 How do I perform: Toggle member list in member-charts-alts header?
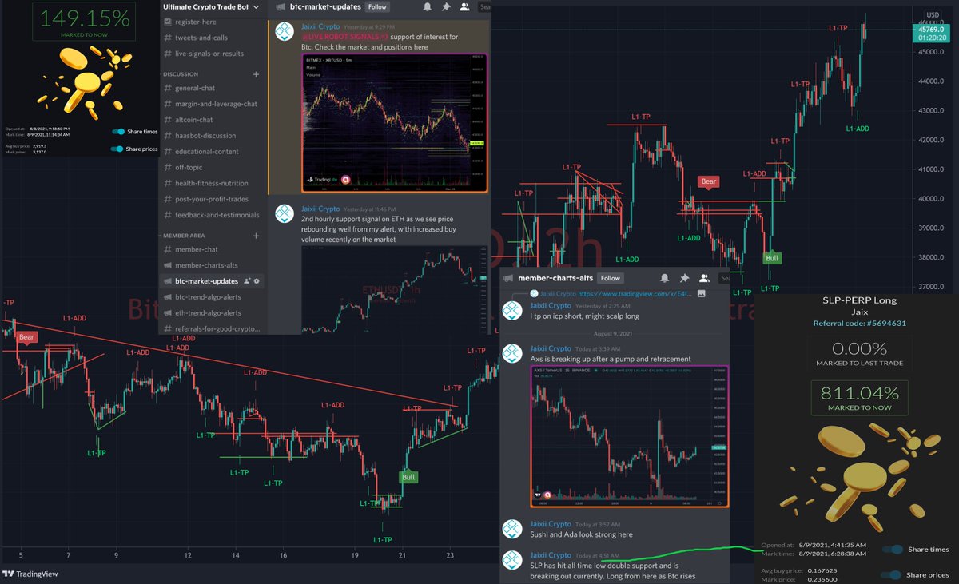pyautogui.click(x=704, y=278)
